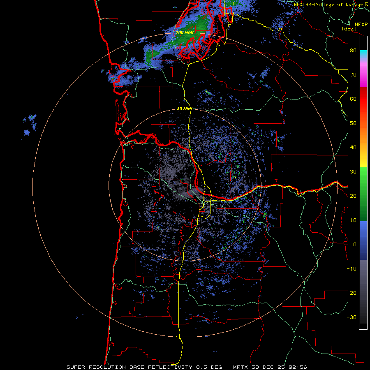Select the 10 value on the dBZ scale

coord(353,220)
